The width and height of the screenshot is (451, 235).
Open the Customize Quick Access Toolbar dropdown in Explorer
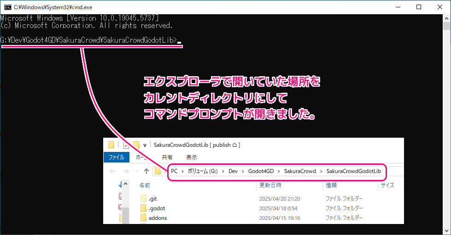(145, 145)
